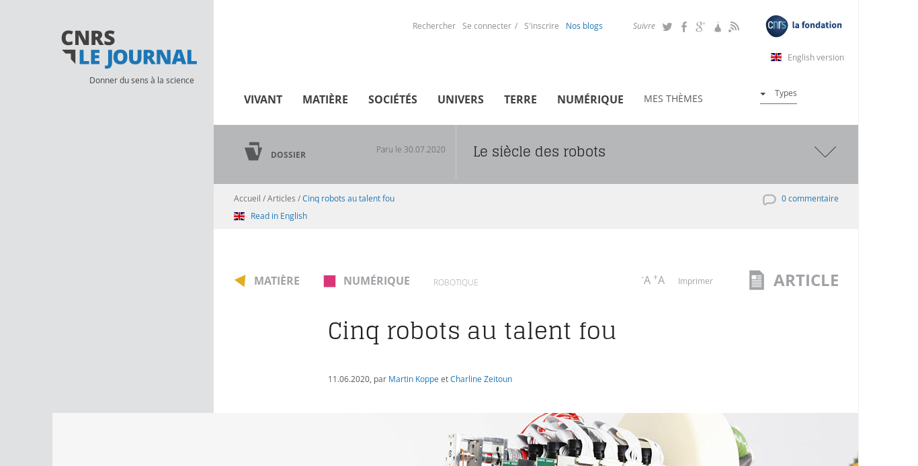Viewport: 918px width, 466px height.
Task: Click the Article type label
Action: point(806,280)
